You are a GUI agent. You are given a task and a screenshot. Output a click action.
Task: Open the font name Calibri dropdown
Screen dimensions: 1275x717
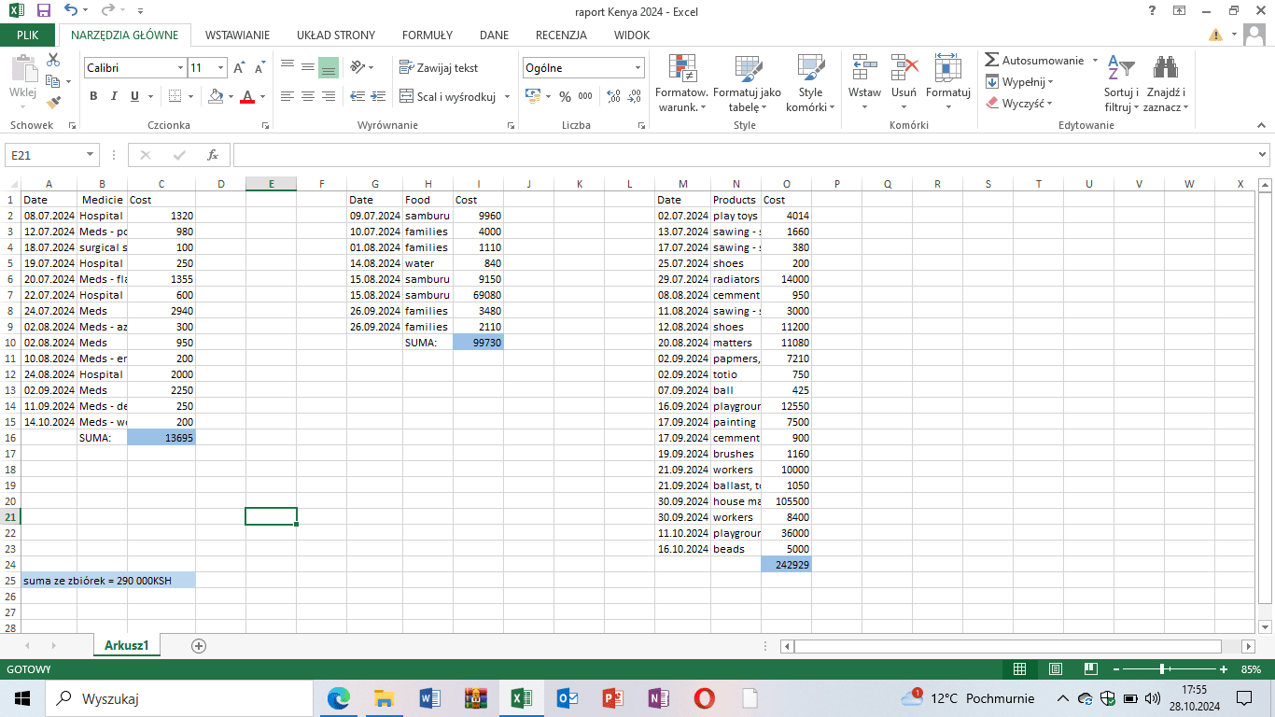click(180, 68)
